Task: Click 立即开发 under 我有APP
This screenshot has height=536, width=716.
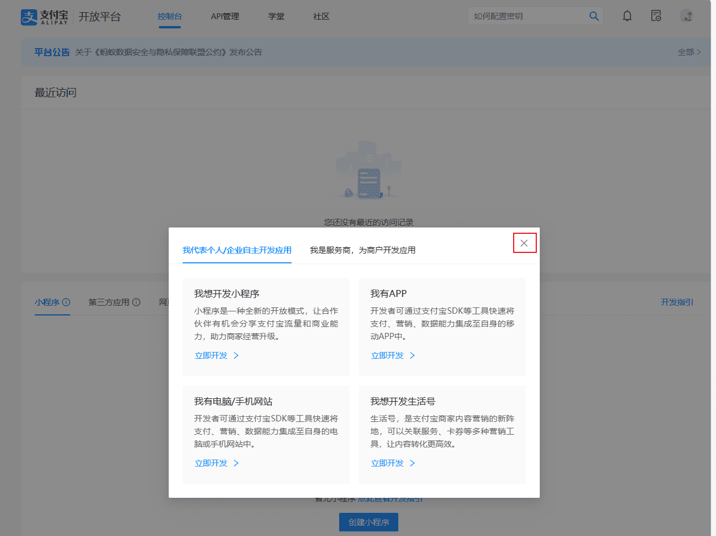Action: pyautogui.click(x=393, y=355)
